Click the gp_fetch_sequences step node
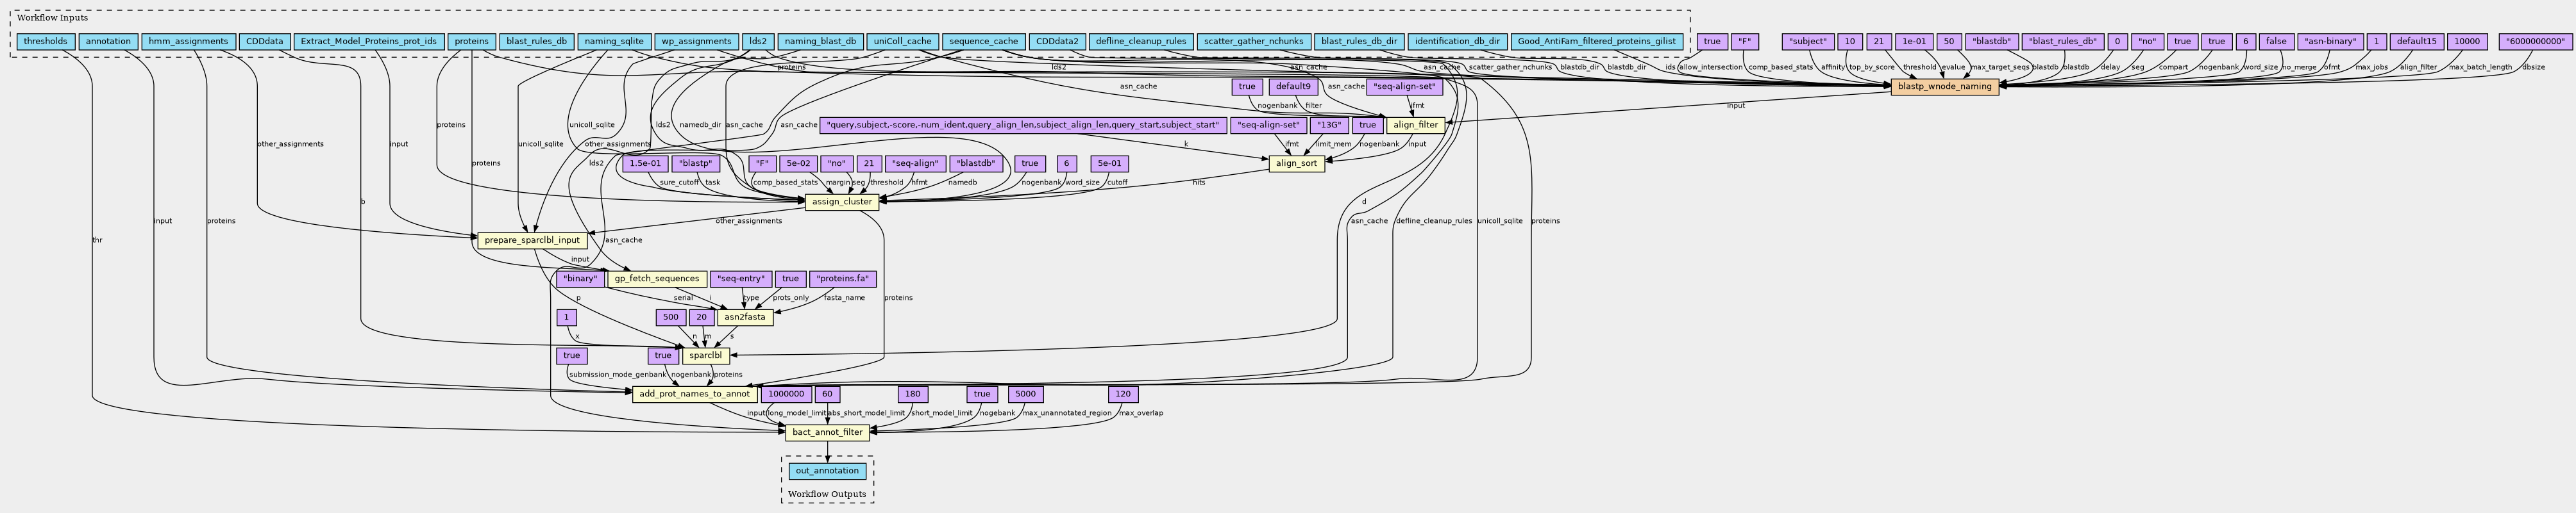Screen dimensions: 2576x513 pyautogui.click(x=657, y=279)
